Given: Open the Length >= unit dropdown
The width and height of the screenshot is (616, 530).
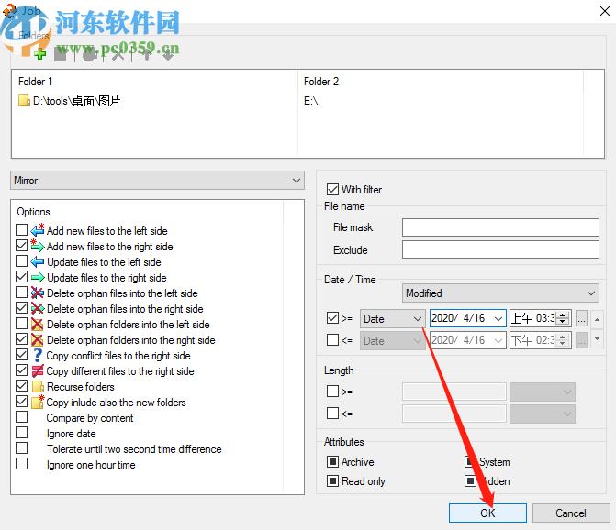Looking at the screenshot, I should (543, 392).
